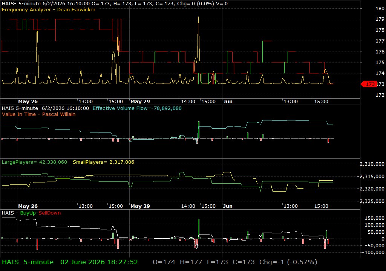Click the Effective Volume Flow value text
This screenshot has height=271, width=386.
(x=137, y=108)
